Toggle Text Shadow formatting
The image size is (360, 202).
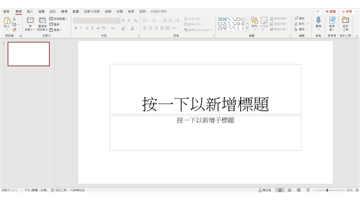click(x=92, y=28)
